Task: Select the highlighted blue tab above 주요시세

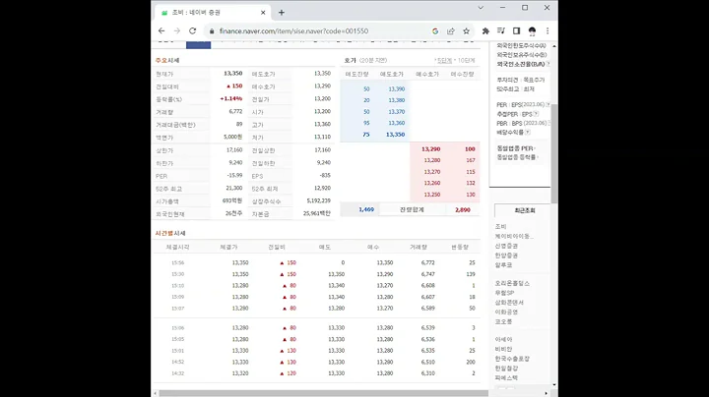Action: (199, 44)
